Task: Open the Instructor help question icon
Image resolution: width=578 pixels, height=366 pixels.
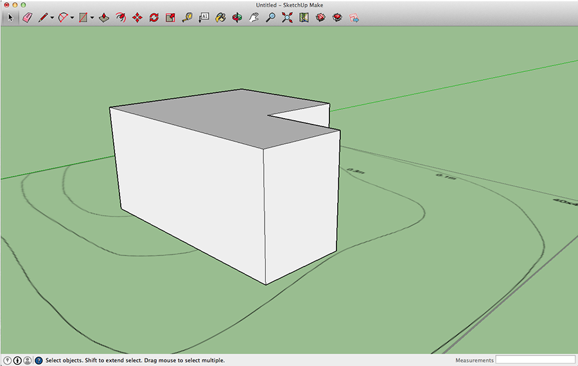Action: pyautogui.click(x=39, y=360)
